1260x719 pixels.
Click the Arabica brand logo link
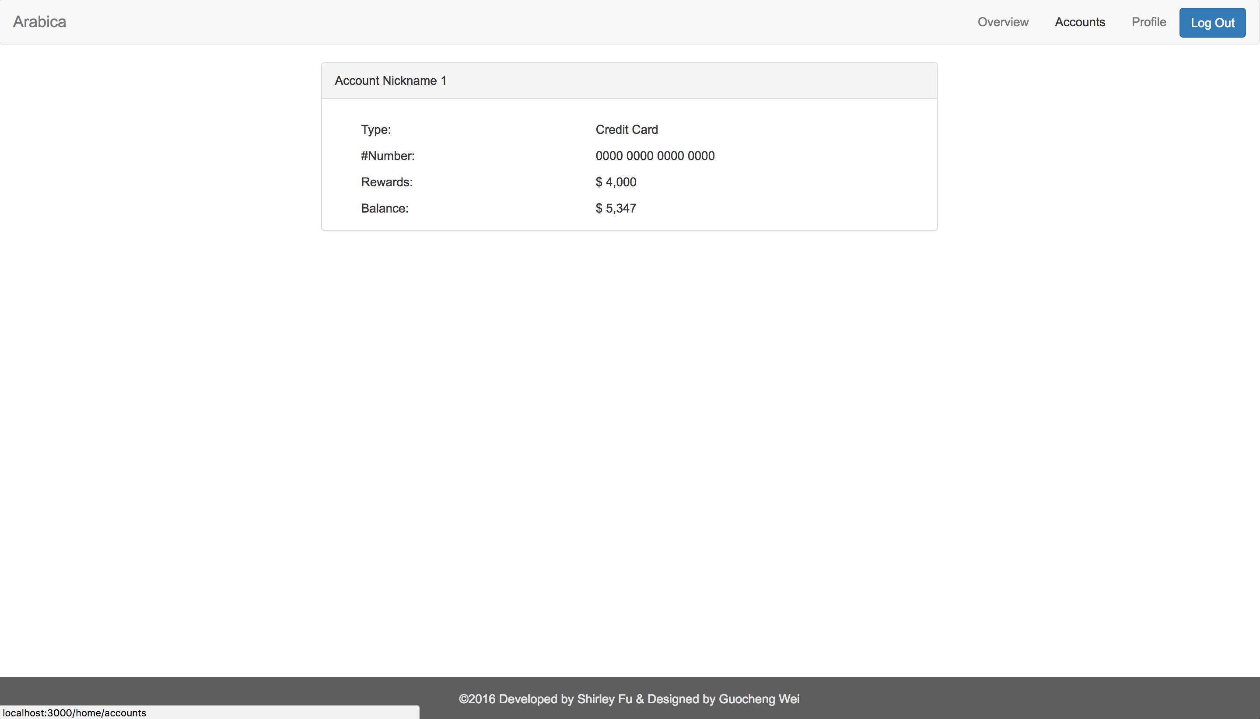pos(39,22)
